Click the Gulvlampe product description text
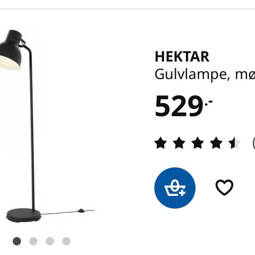 pyautogui.click(x=205, y=74)
